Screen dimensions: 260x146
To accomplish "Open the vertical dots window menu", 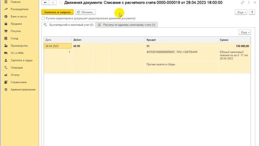I will pyautogui.click(x=249, y=2).
